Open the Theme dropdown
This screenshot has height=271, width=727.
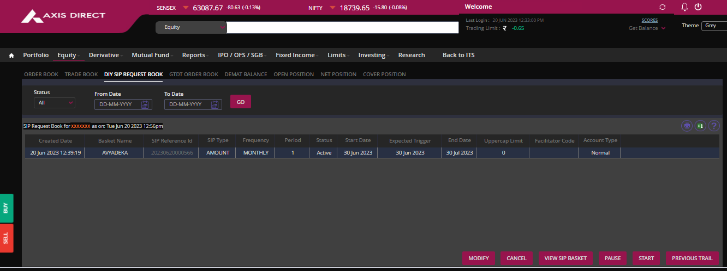[714, 26]
